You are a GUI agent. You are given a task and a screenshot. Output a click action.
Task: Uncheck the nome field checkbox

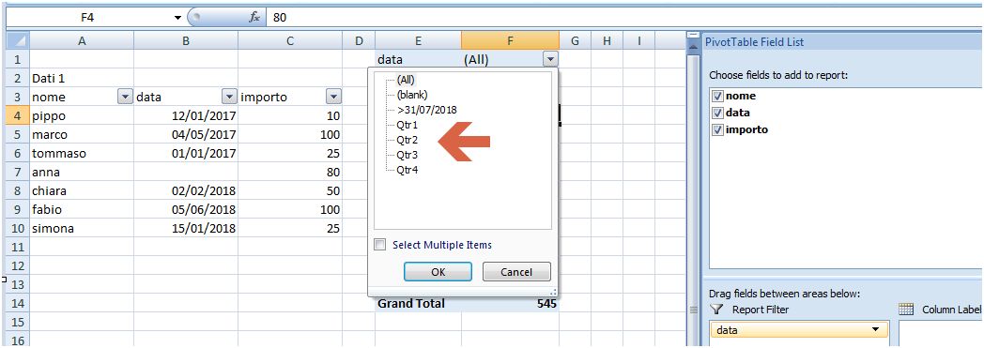tap(717, 97)
